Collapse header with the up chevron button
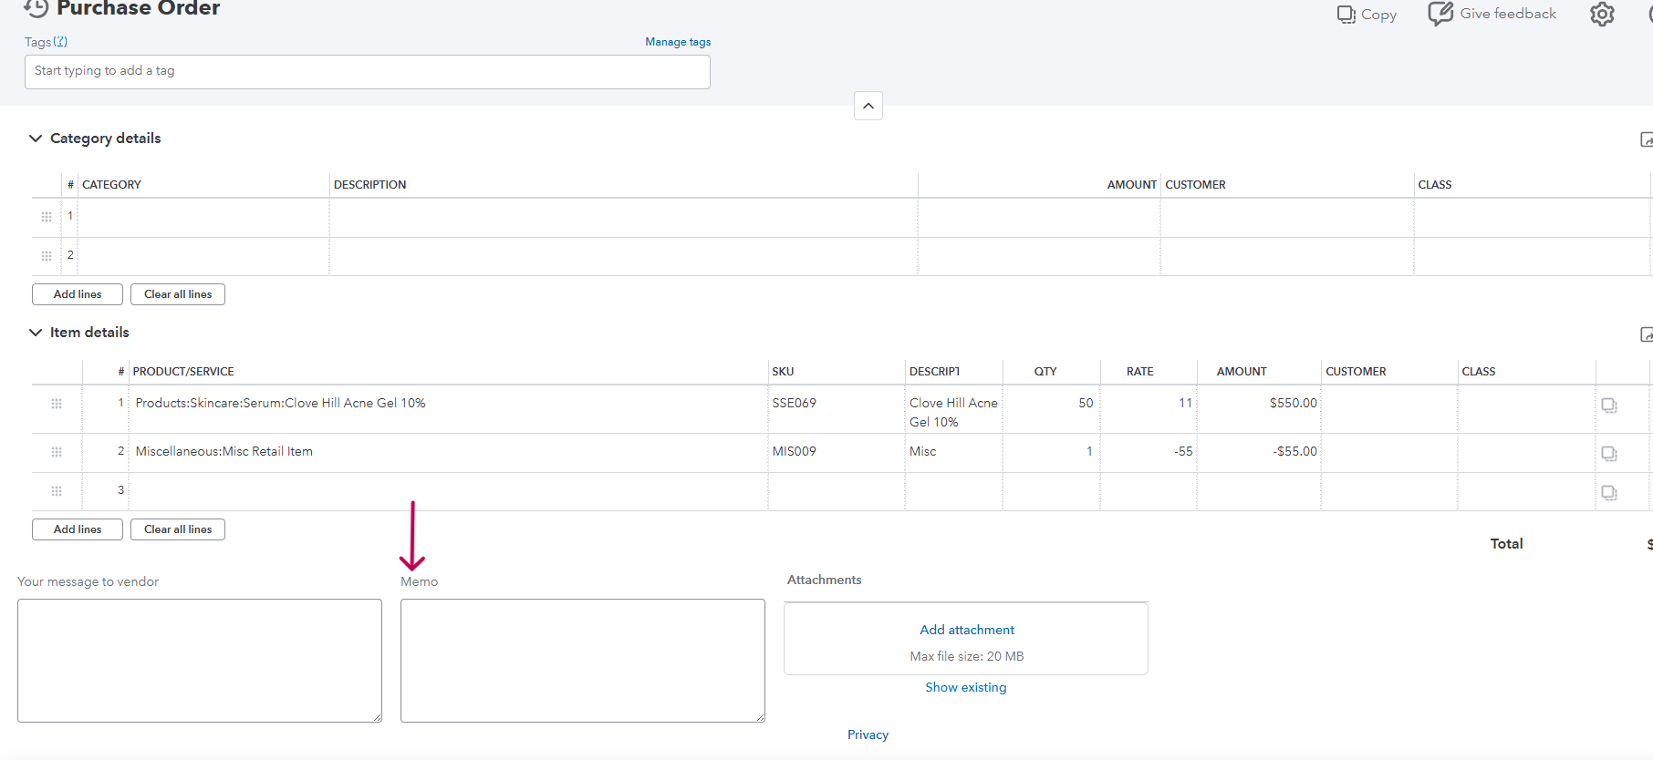Viewport: 1653px width, 760px height. (x=868, y=106)
